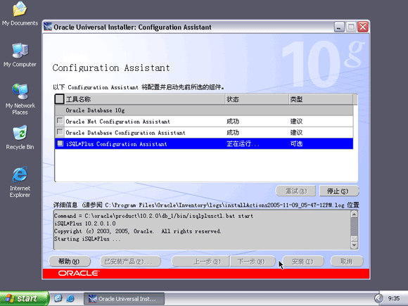Toggle the header select-all checkbox
408x306 pixels.
(x=59, y=99)
